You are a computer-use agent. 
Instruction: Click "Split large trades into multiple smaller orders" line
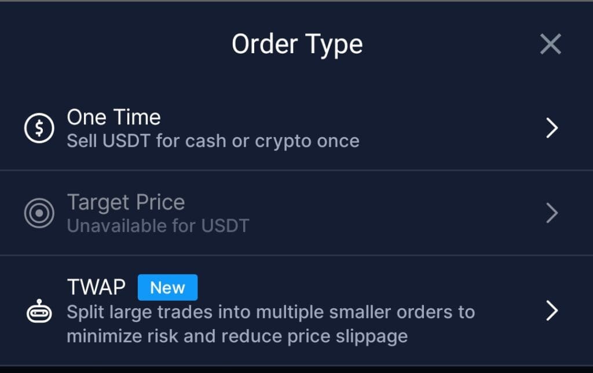coord(270,312)
